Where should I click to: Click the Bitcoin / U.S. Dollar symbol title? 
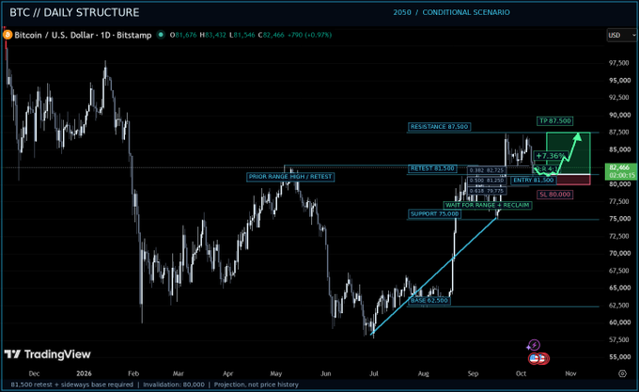[x=83, y=35]
